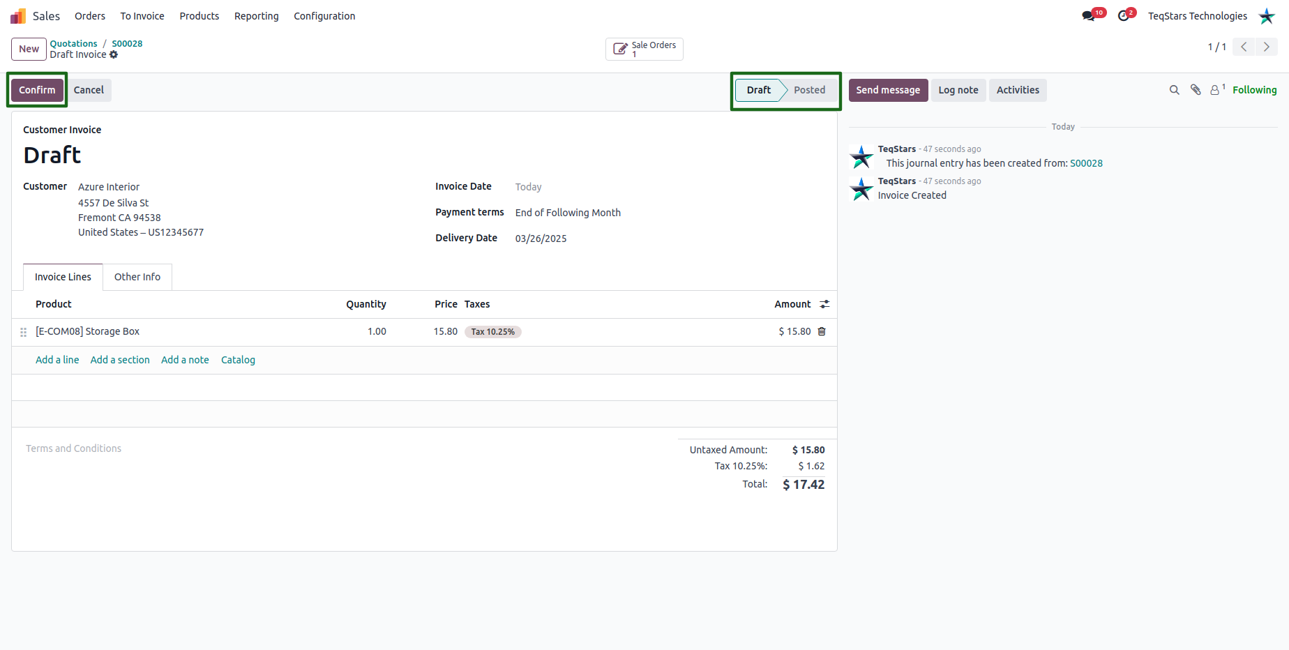1289x650 pixels.
Task: Edit the quantity 1.00 cell
Action: 377,331
